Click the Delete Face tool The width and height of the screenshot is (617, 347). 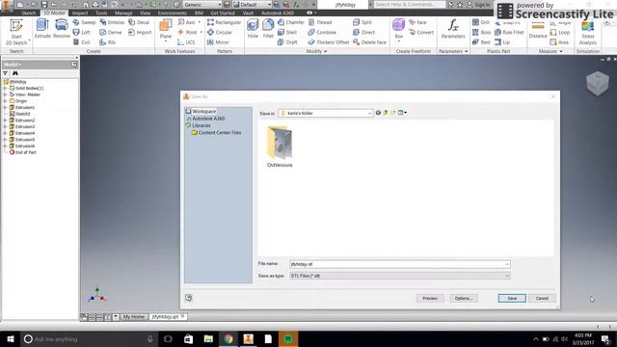pyautogui.click(x=369, y=42)
